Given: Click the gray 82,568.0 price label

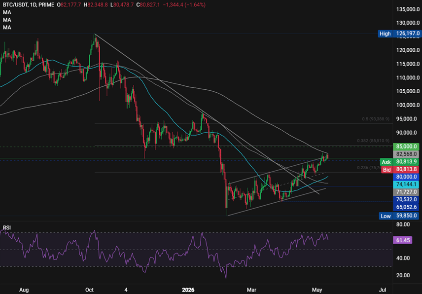Looking at the screenshot, I should 406,154.
